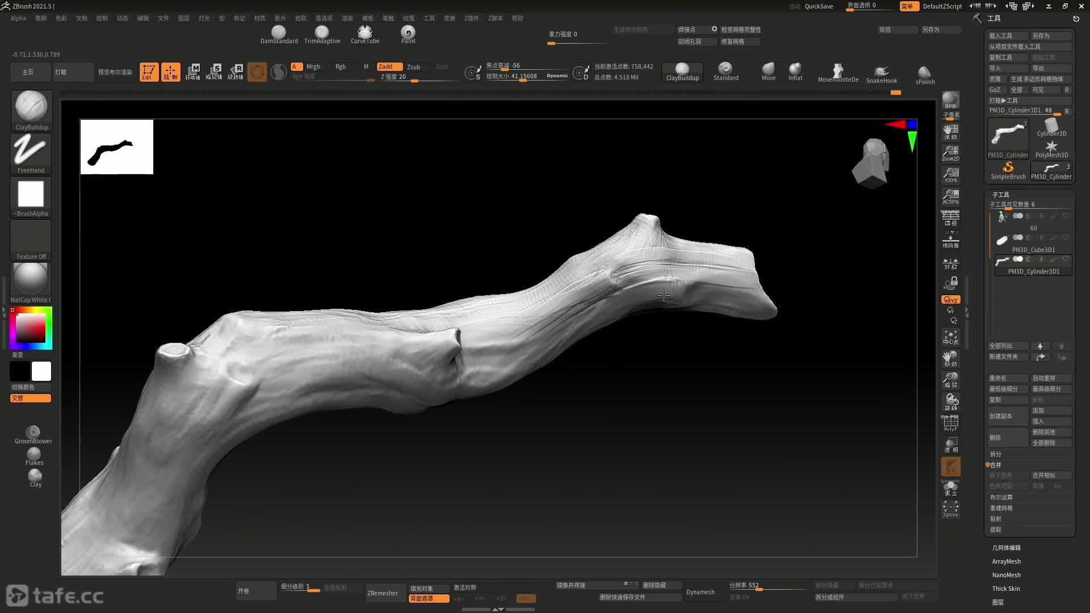The width and height of the screenshot is (1090, 613).
Task: Open the Zplugin menu
Action: [471, 18]
